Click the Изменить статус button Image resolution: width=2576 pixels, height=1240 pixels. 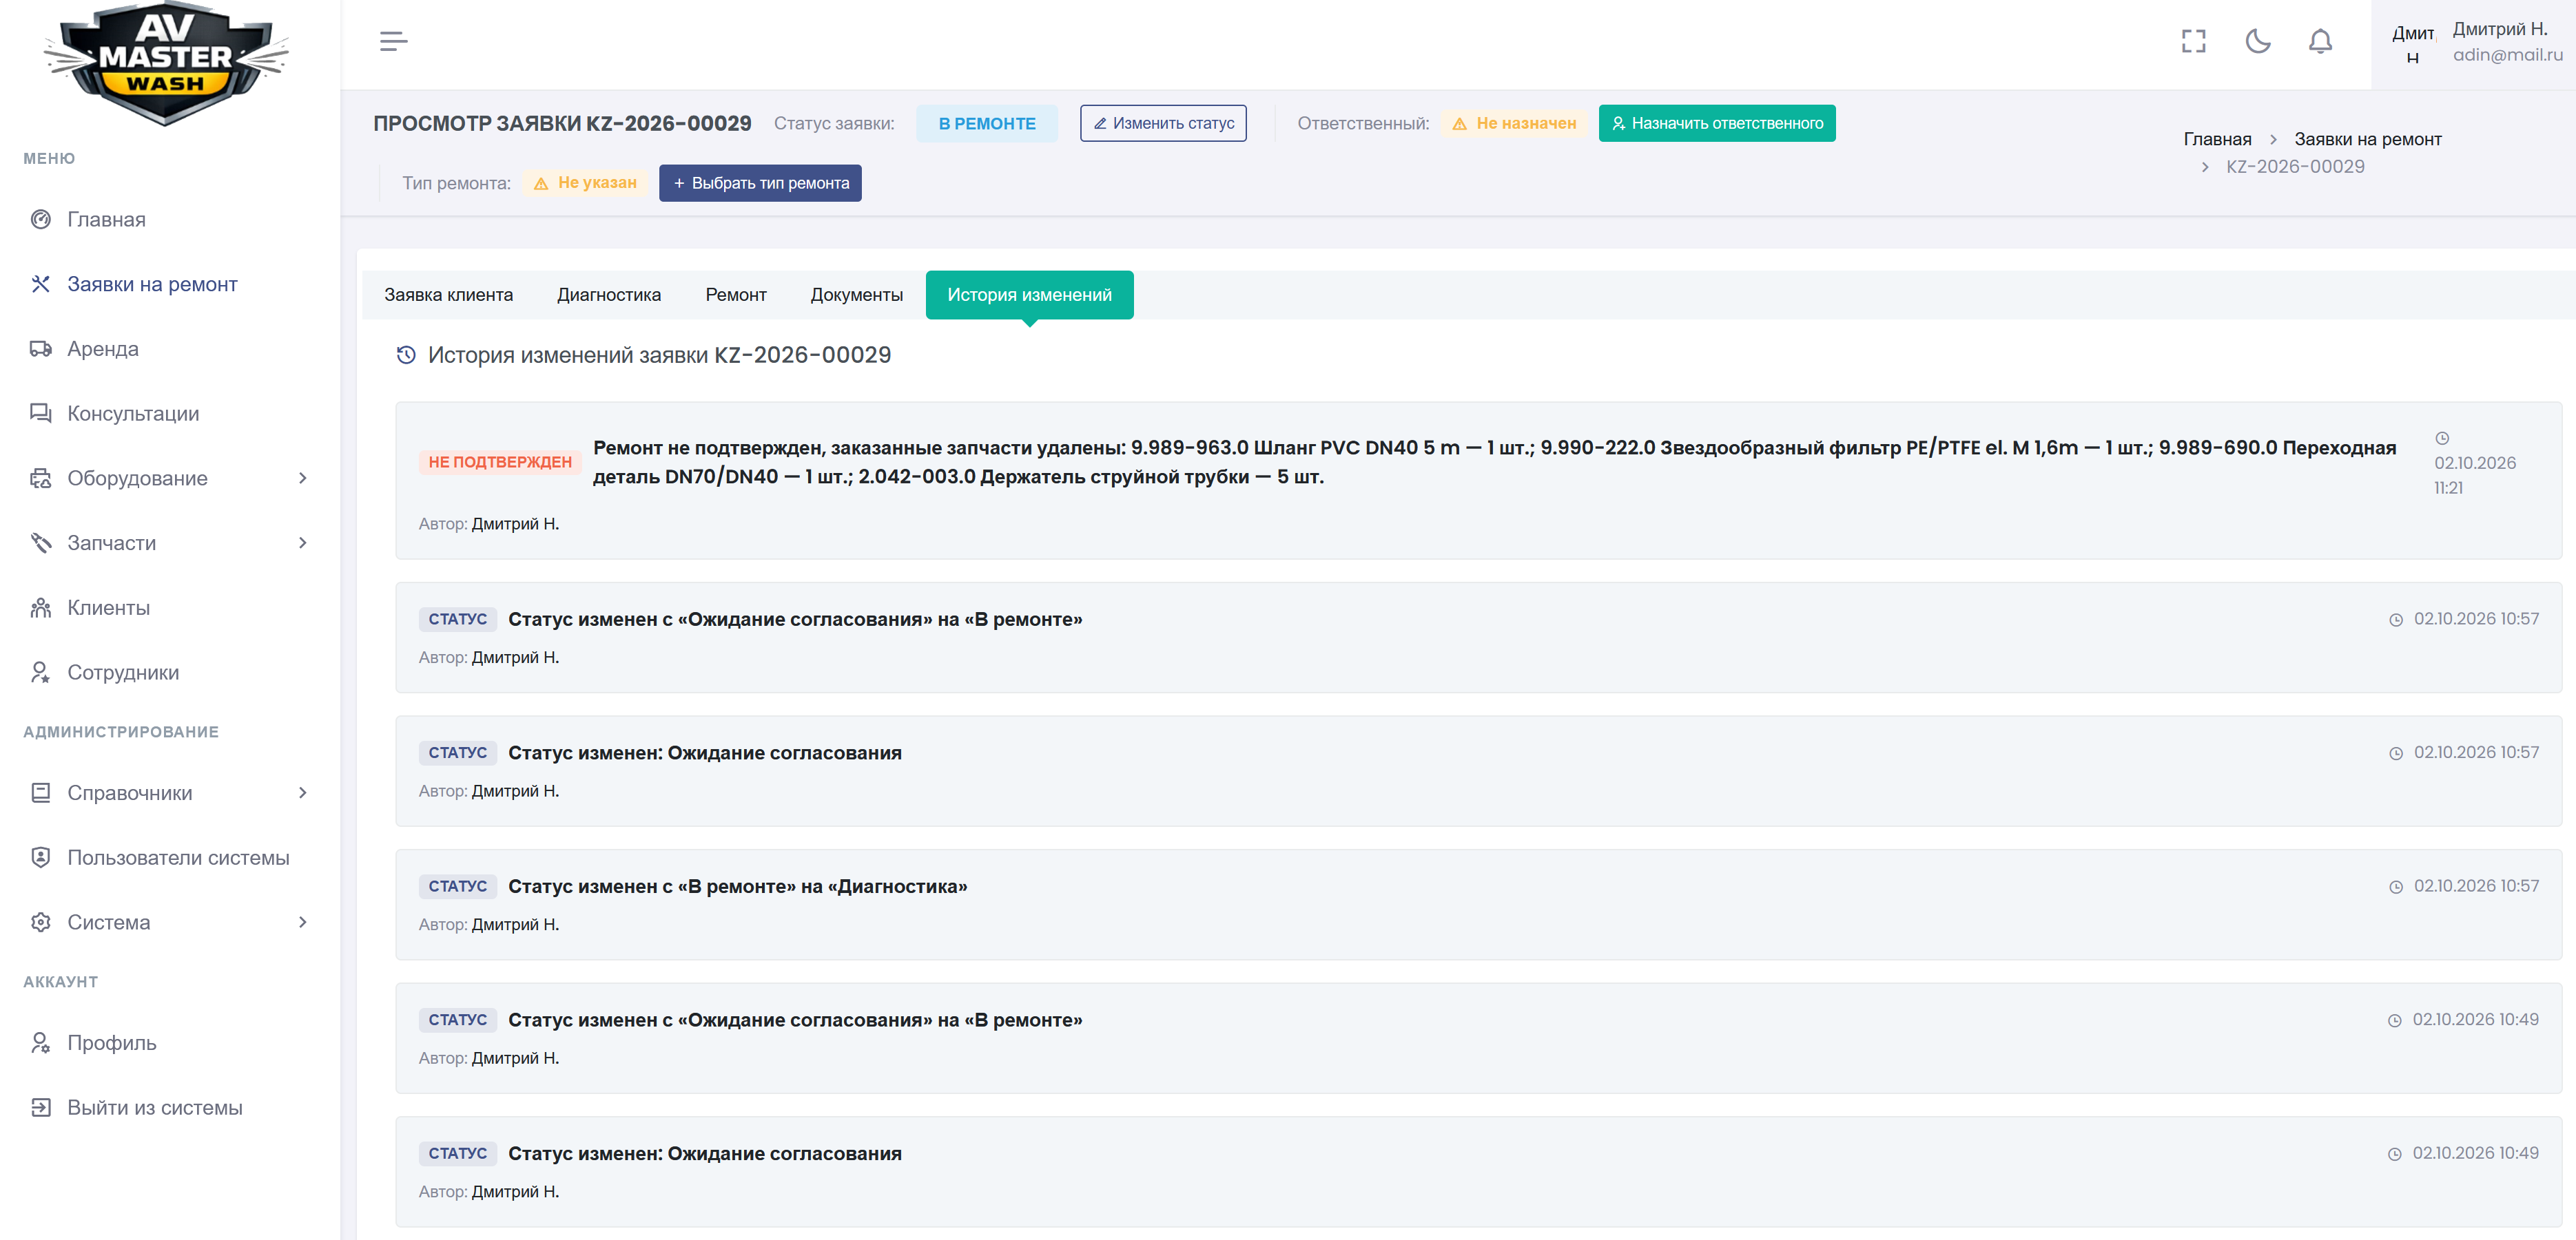point(1163,123)
